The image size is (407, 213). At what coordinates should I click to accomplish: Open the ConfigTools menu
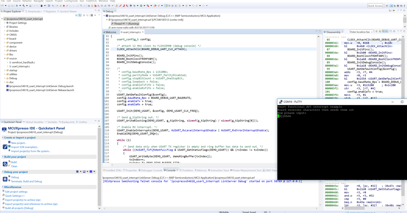71,1
